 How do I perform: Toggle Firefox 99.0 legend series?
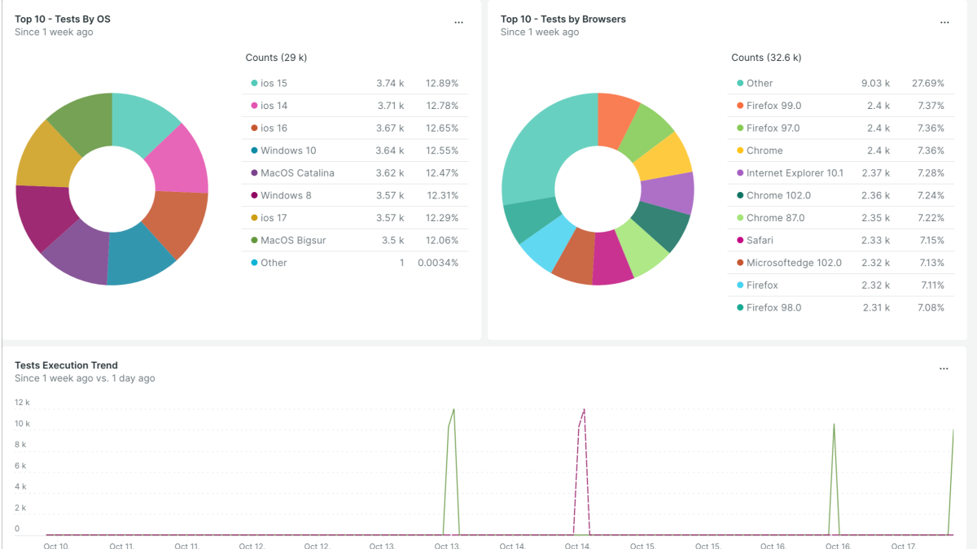click(x=773, y=106)
